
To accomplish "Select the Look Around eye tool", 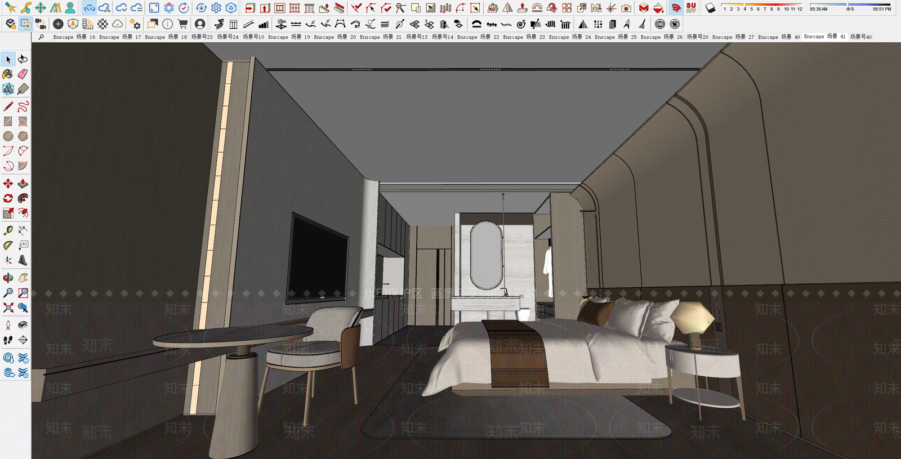I will pyautogui.click(x=23, y=325).
